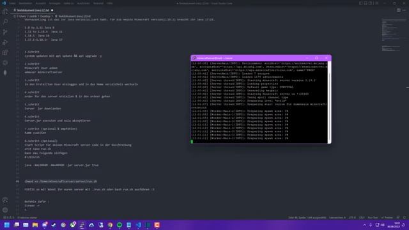Toggle panel layout icon in title bar
409x230 pixels.
[366, 3]
